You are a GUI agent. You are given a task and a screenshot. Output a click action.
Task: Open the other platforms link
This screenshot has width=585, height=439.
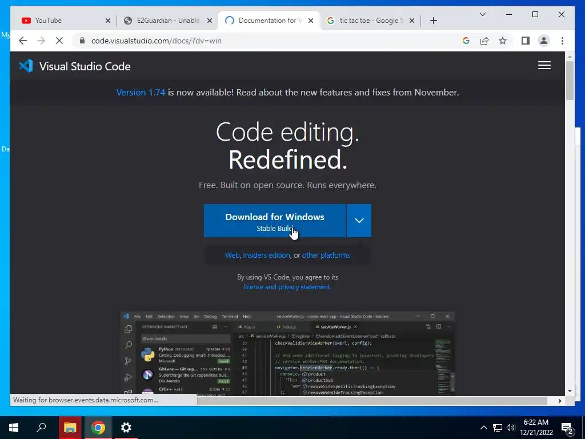(x=326, y=256)
